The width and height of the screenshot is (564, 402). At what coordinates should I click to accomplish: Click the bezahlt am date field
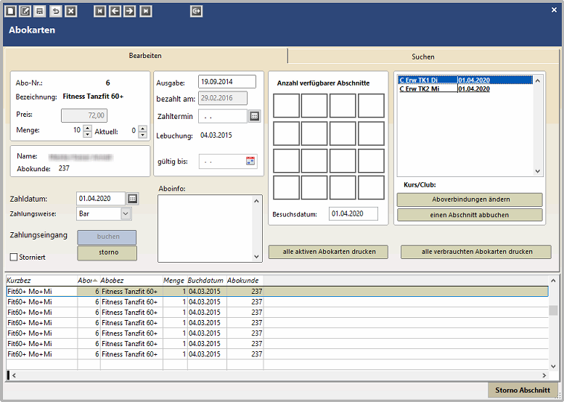[223, 98]
